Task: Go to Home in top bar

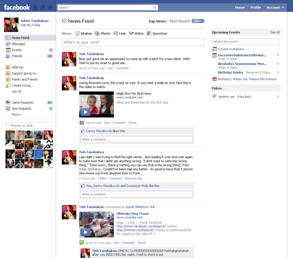Action: point(240,8)
